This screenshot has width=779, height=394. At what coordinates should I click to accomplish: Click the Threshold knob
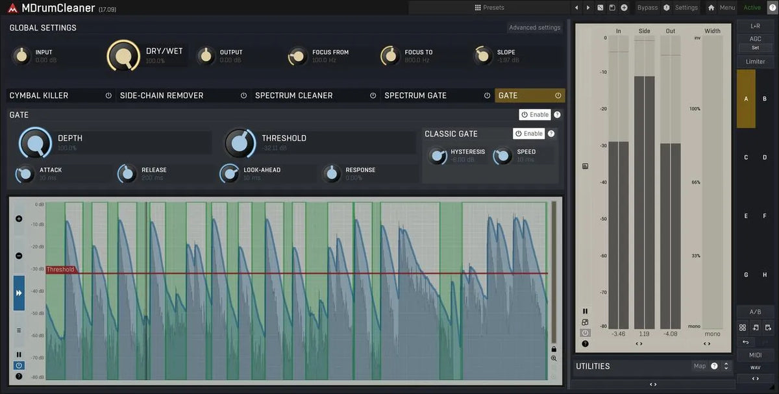tap(240, 143)
